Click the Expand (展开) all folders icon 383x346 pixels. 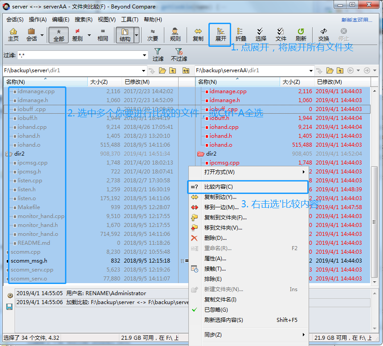click(220, 35)
